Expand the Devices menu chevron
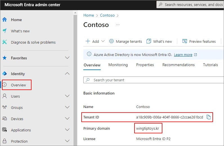 [67, 118]
